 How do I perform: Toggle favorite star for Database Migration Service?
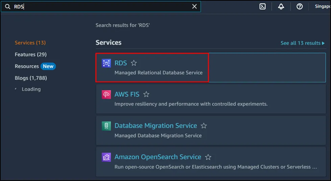(204, 126)
